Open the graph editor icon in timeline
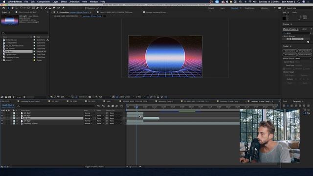Screen dimensions: 313x176 pyautogui.click(x=122, y=106)
